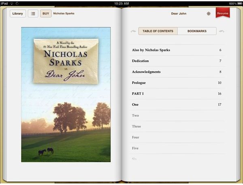Viewport: 243px width, 185px height.
Task: Open brightness settings sun icon
Action: click(209, 14)
